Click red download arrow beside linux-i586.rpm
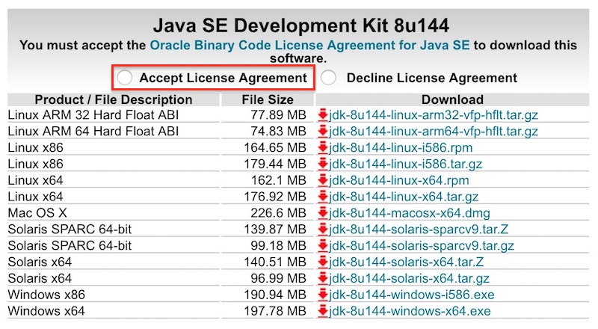The image size is (598, 329). pos(323,148)
